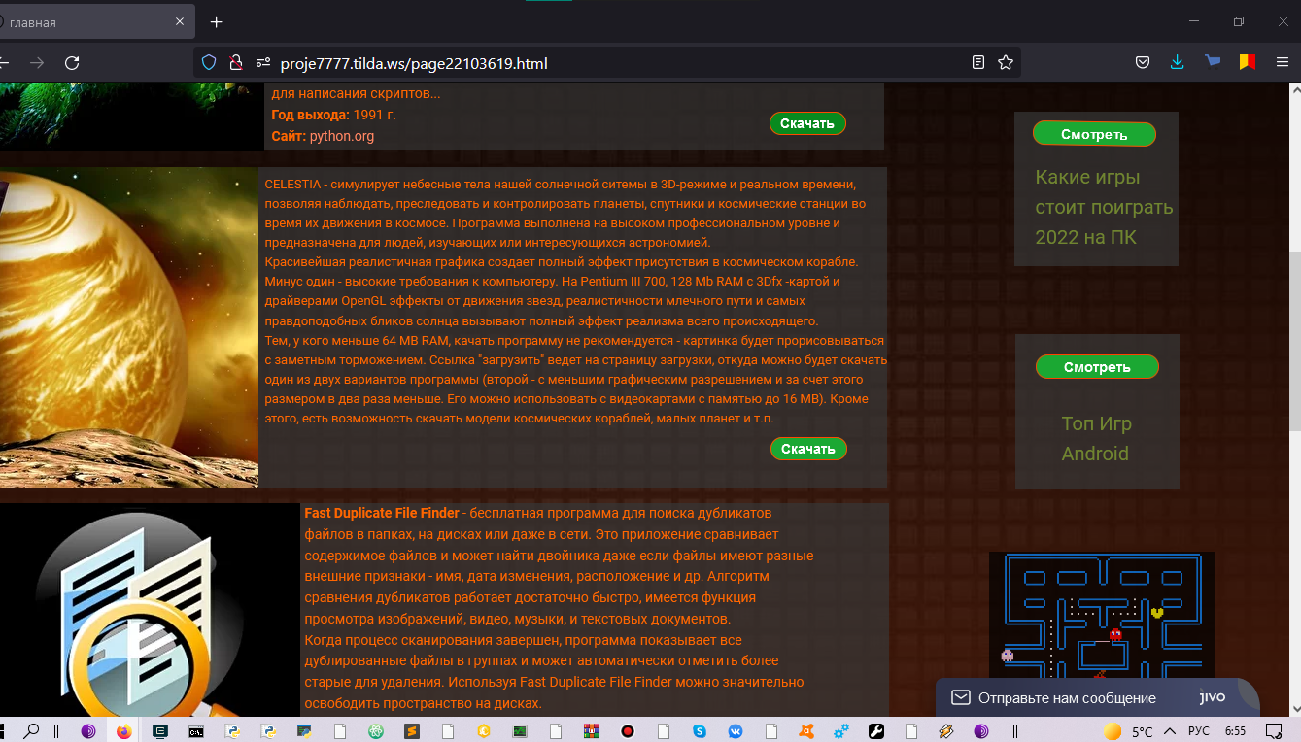Click Смотреть above Какие игры стоит поиграть
This screenshot has width=1301, height=742.
tap(1094, 134)
